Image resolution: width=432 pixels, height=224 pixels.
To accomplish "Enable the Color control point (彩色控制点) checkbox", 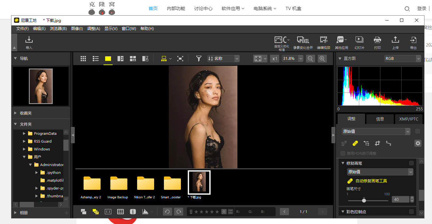I will click(x=411, y=212).
